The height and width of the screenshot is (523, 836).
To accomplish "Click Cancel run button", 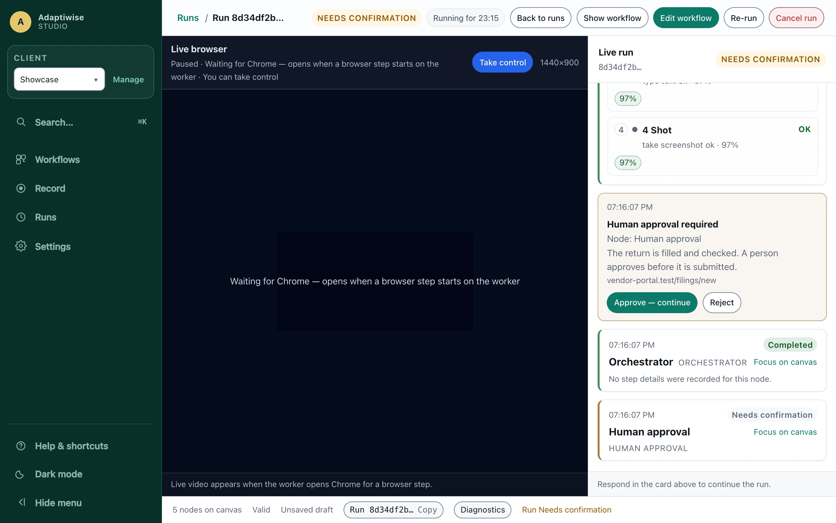I will pyautogui.click(x=796, y=18).
